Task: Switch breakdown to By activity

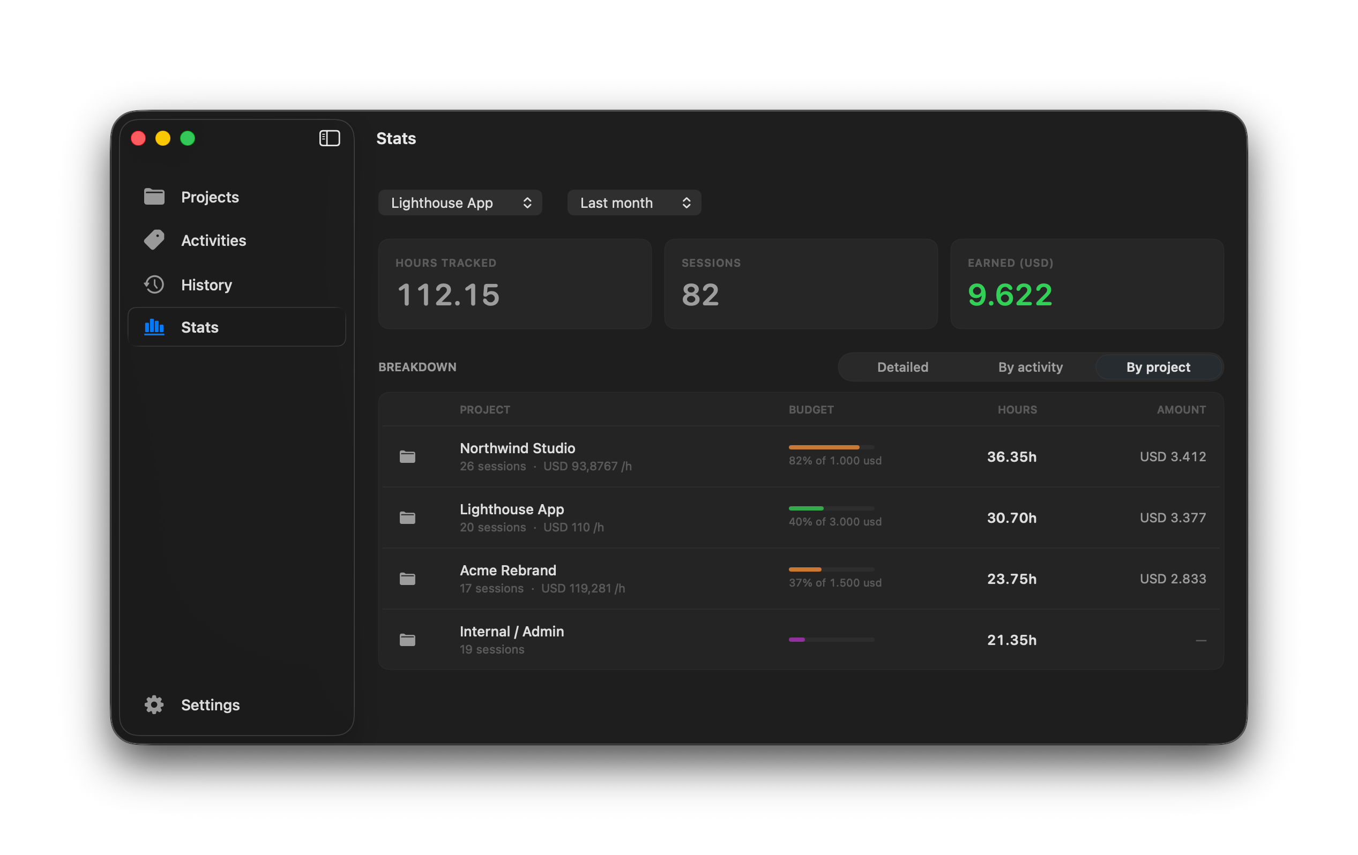Action: pos(1031,367)
